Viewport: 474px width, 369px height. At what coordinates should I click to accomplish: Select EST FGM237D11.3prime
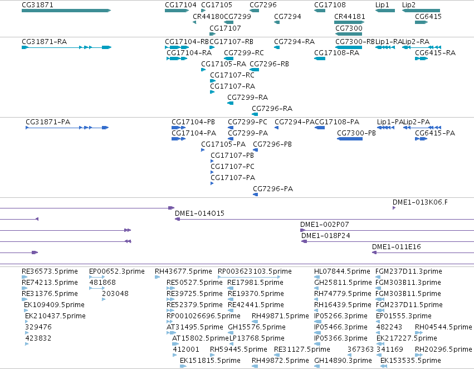coord(378,277)
